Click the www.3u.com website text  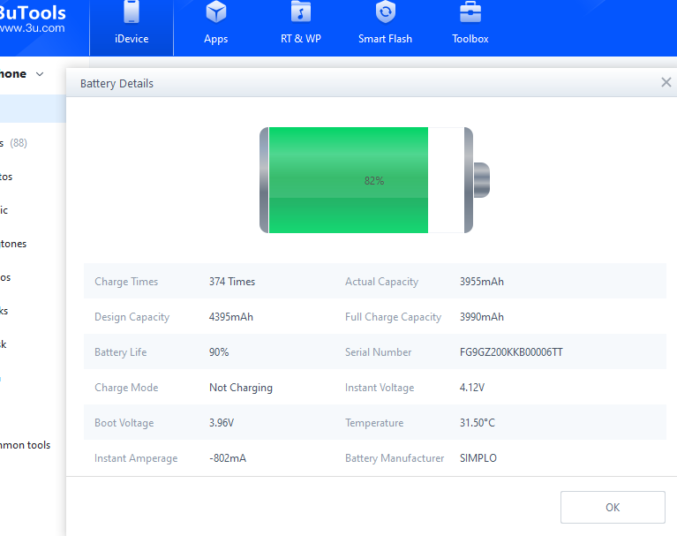[32, 28]
